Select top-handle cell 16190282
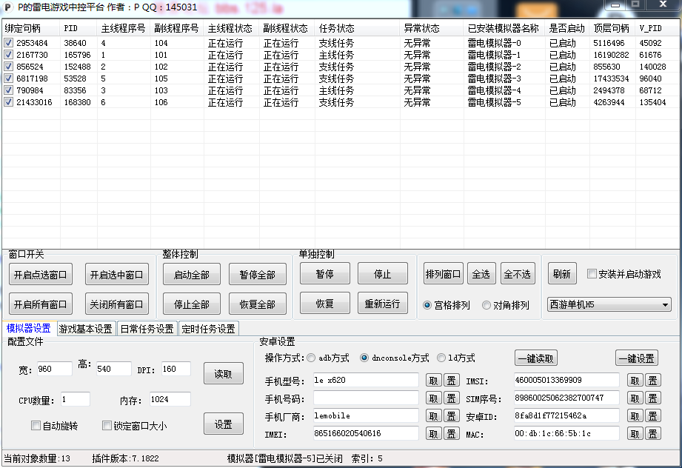The height and width of the screenshot is (468, 682). (x=611, y=55)
